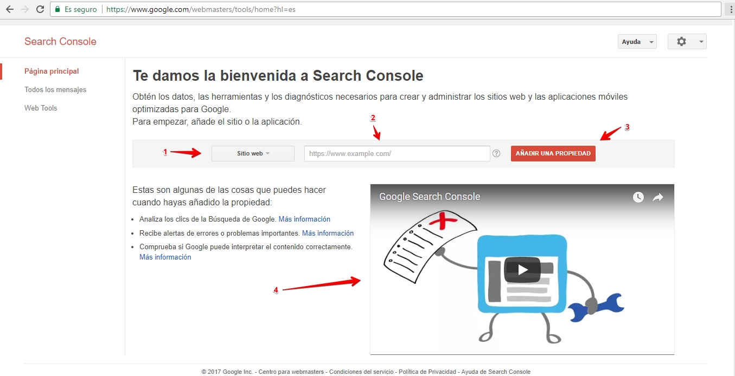Open Todos los mensajes in the sidebar
735x376 pixels.
(55, 89)
